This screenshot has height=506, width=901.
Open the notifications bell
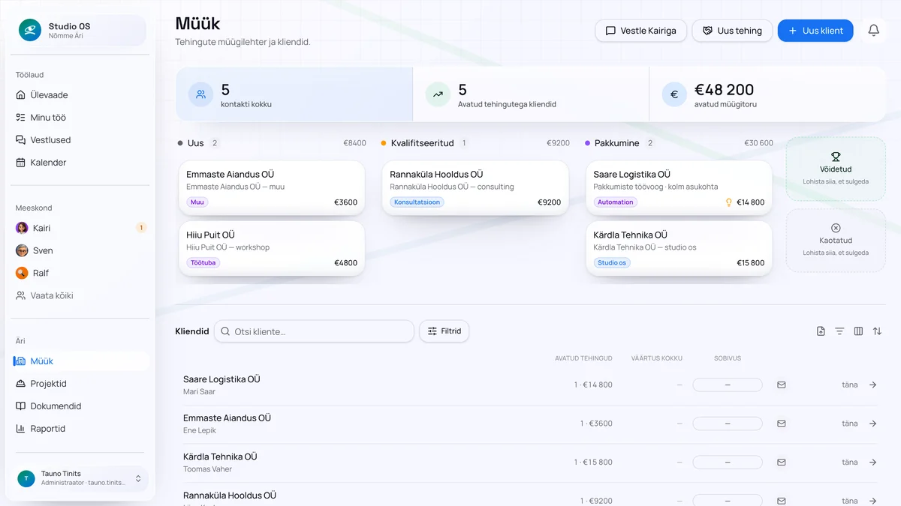coord(873,31)
